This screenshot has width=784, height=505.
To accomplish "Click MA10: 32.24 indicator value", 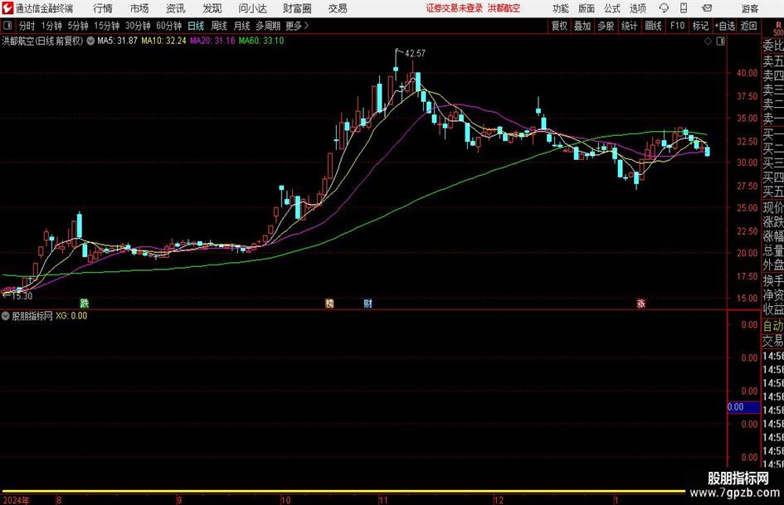I will pos(163,41).
